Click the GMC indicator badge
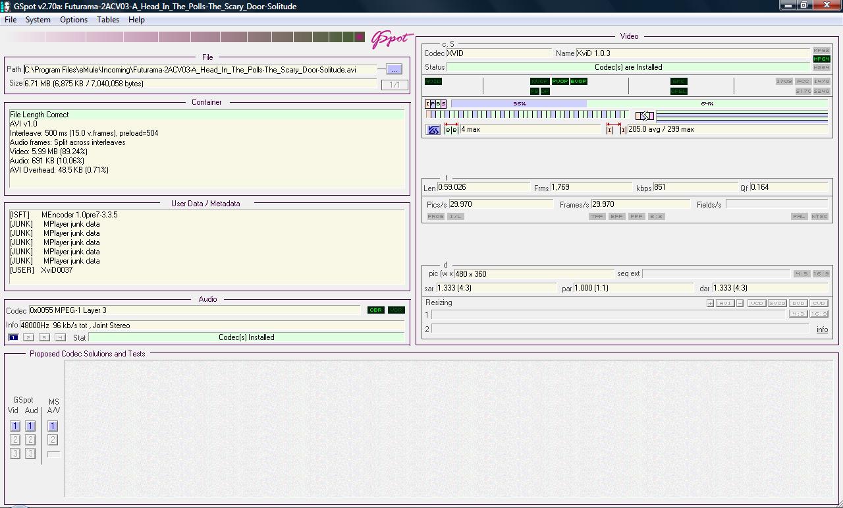 (x=679, y=81)
